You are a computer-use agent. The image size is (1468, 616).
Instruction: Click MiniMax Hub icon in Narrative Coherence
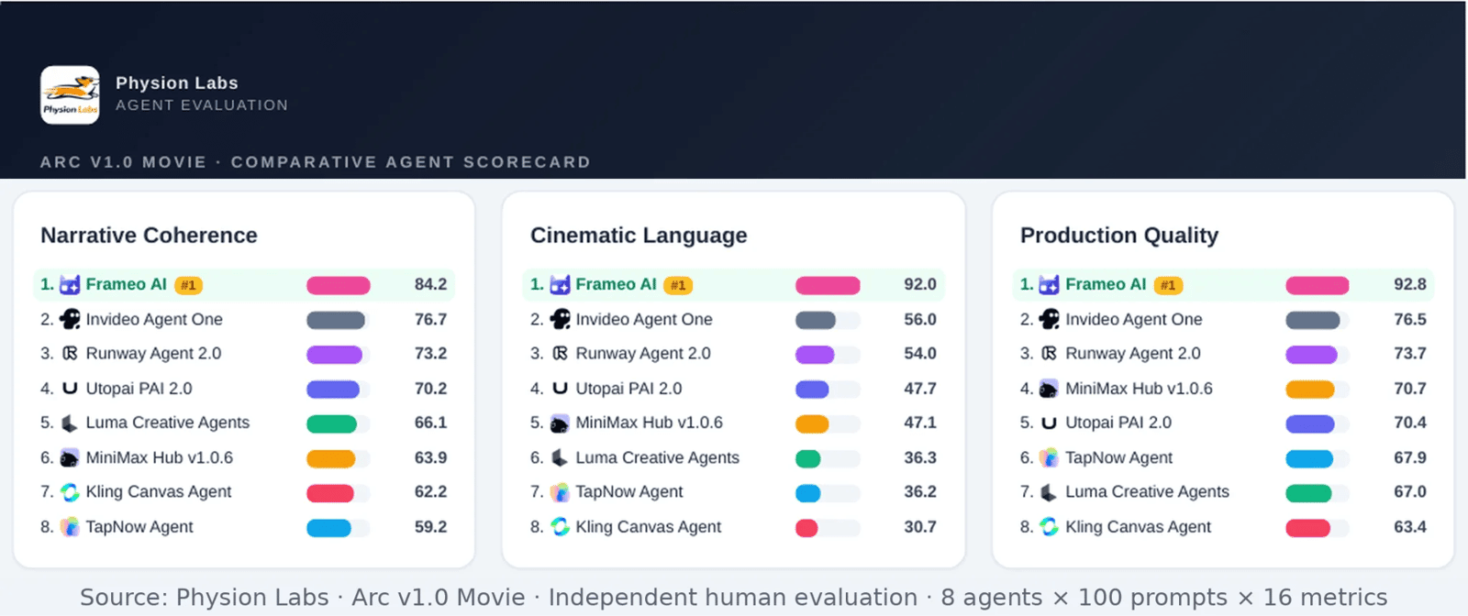point(70,457)
